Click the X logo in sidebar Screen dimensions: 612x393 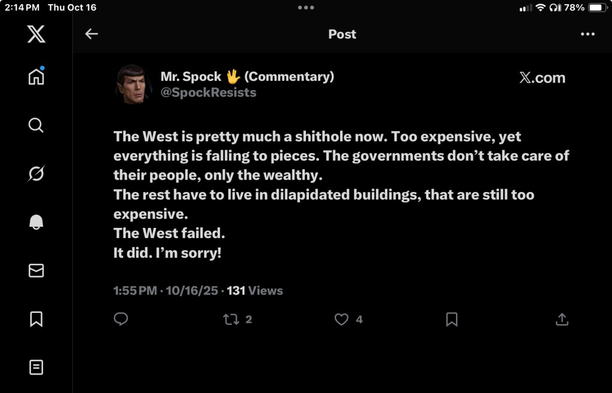point(36,34)
